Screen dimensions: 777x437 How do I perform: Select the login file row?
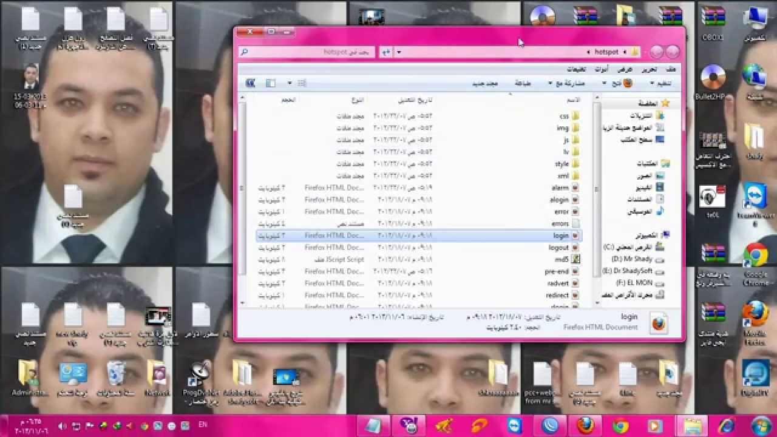click(419, 235)
